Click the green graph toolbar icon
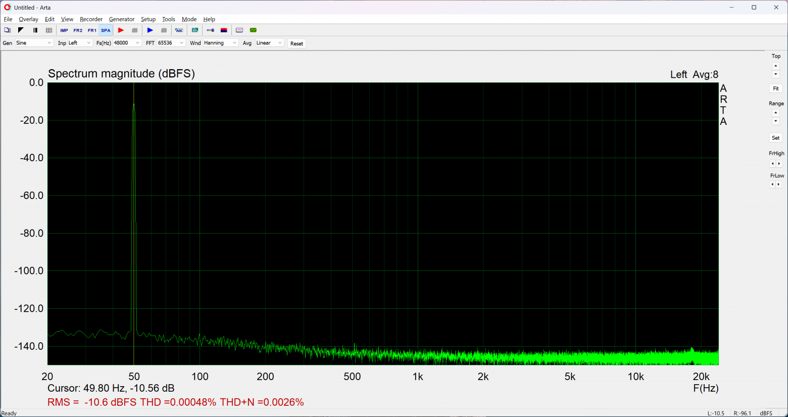Screen dimensions: 788x417 coord(254,30)
